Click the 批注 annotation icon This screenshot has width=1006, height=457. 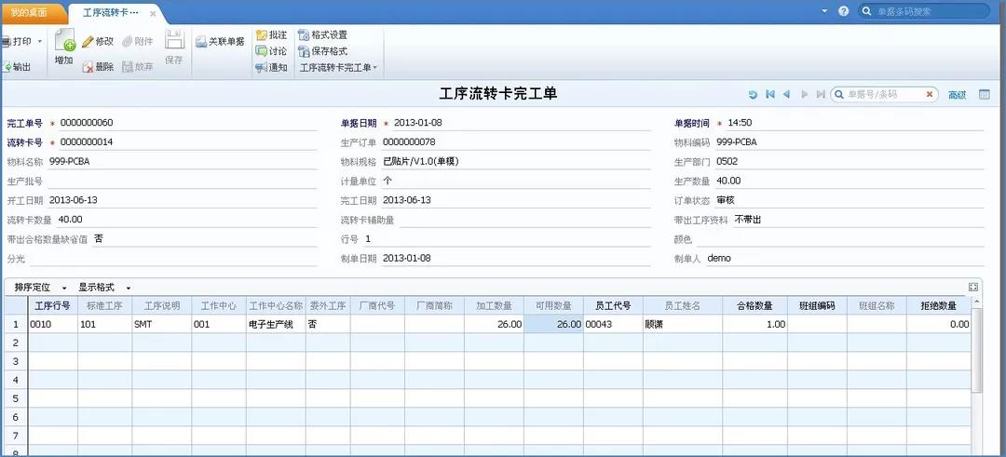tap(261, 35)
